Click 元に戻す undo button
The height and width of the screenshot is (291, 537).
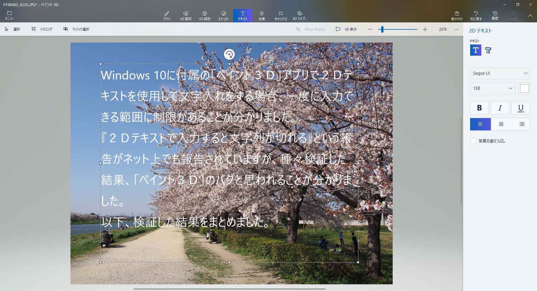click(476, 16)
